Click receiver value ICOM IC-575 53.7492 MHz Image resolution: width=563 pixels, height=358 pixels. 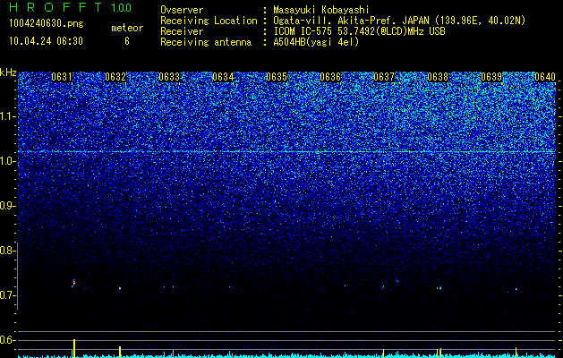tap(360, 31)
